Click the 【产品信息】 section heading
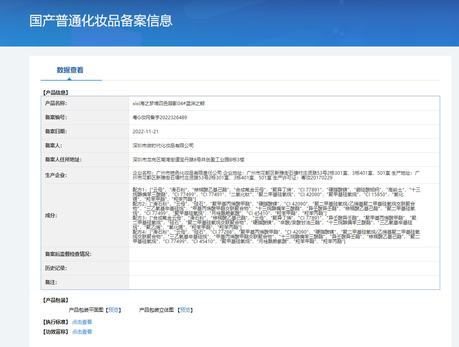The height and width of the screenshot is (347, 459). tap(56, 93)
